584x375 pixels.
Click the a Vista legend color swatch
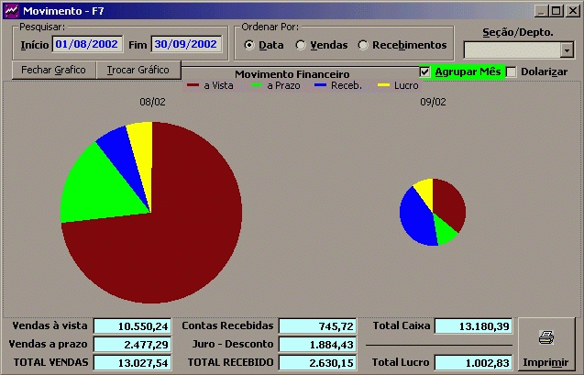pyautogui.click(x=193, y=85)
